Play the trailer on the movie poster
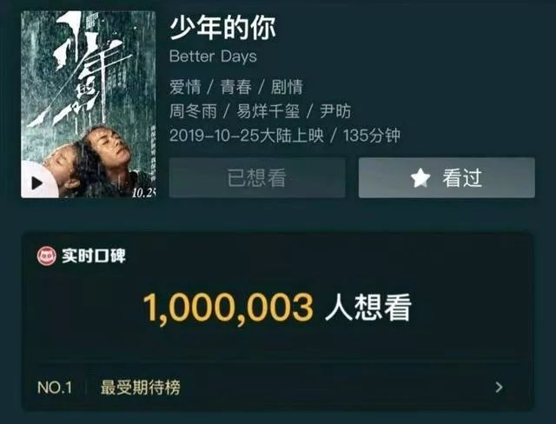This screenshot has width=556, height=424. click(37, 183)
